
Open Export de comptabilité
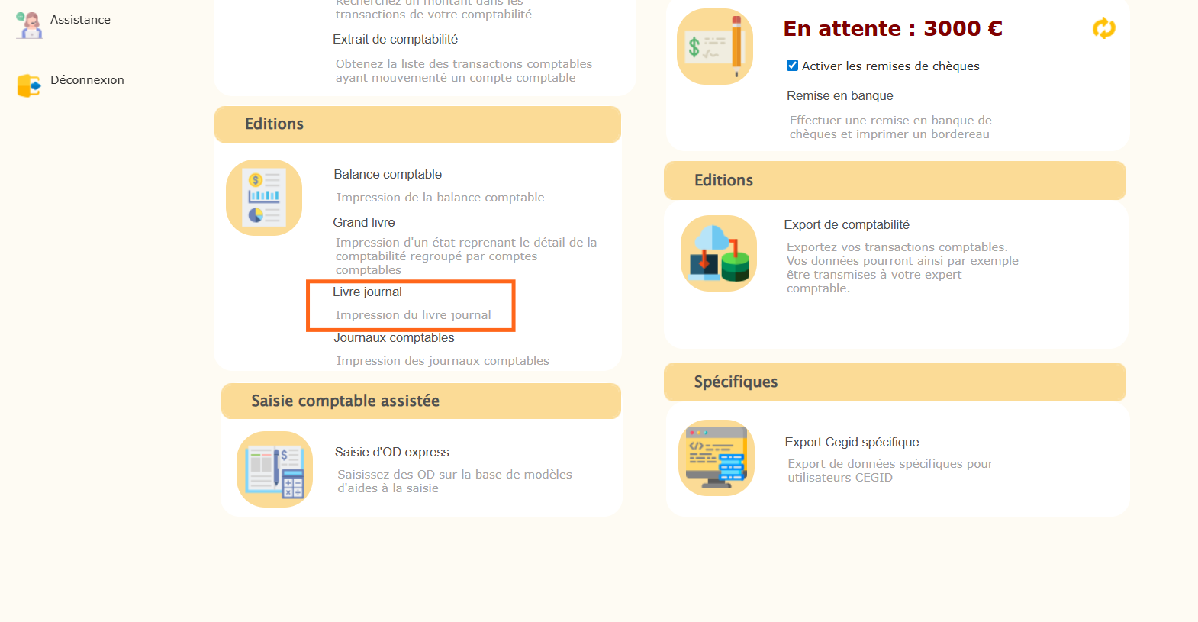(x=846, y=225)
